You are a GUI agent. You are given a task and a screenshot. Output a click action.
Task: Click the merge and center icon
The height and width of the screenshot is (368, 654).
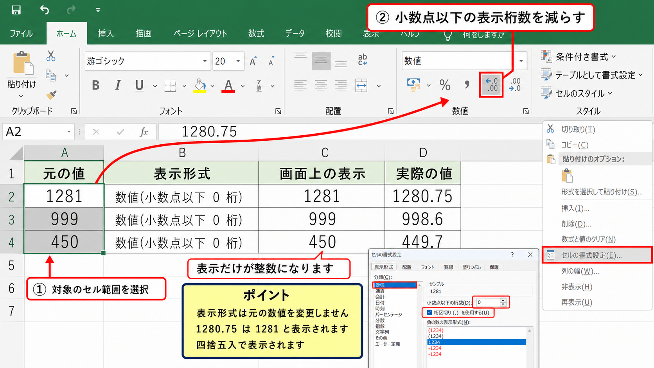(x=361, y=85)
